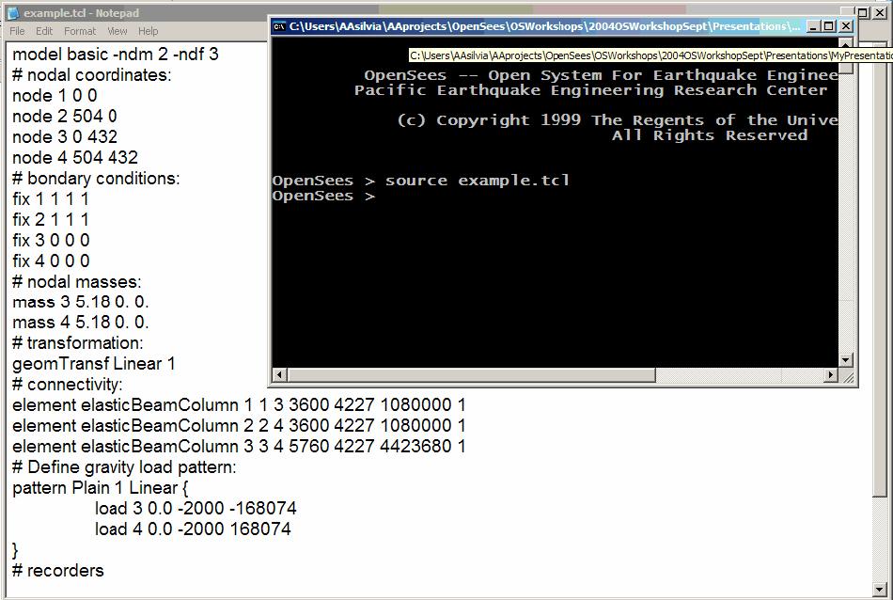Image resolution: width=893 pixels, height=600 pixels.
Task: Click the 'elasticBeamColumn 3 3 4' element line
Action: (x=239, y=446)
